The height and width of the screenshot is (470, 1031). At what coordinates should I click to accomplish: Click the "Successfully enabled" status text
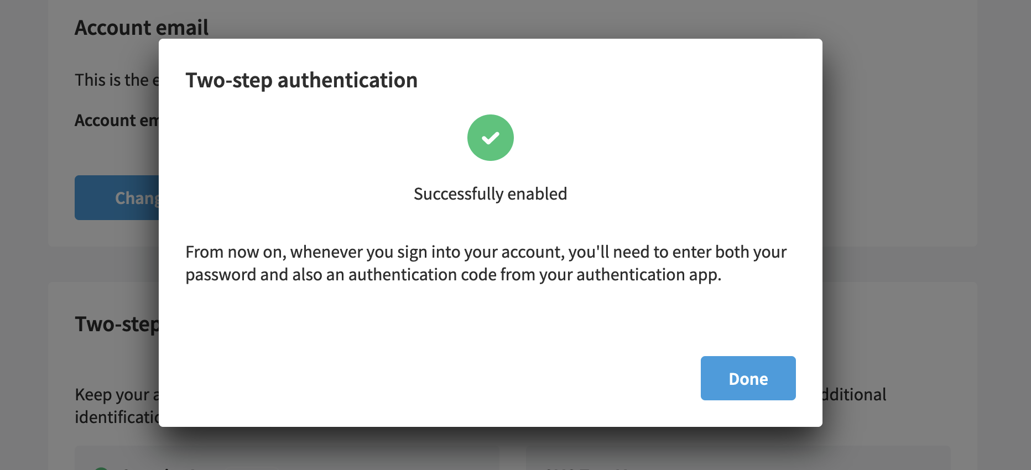[x=491, y=194]
